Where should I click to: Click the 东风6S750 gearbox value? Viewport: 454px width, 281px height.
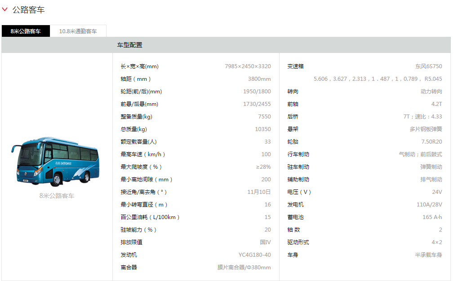429,66
